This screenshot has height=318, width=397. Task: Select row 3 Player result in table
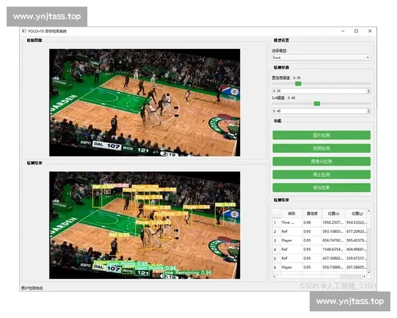[x=292, y=240]
